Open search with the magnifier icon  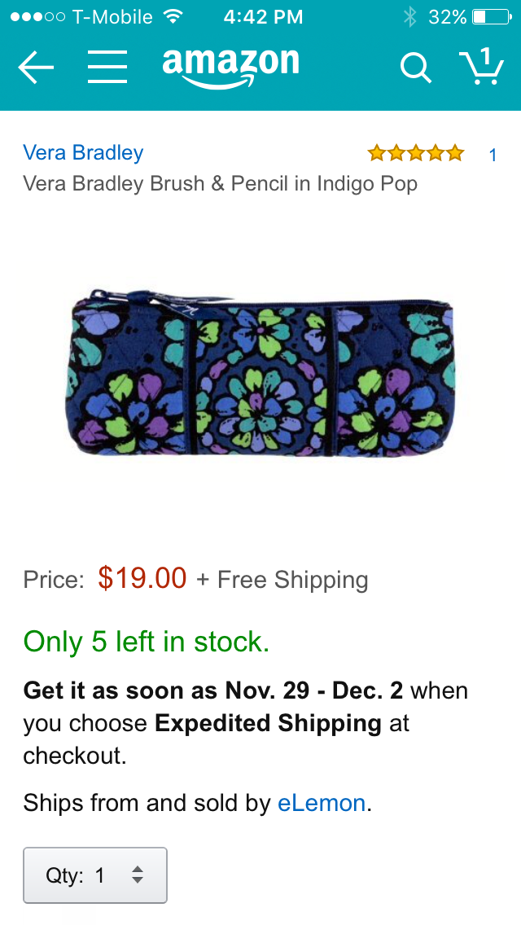pos(416,68)
